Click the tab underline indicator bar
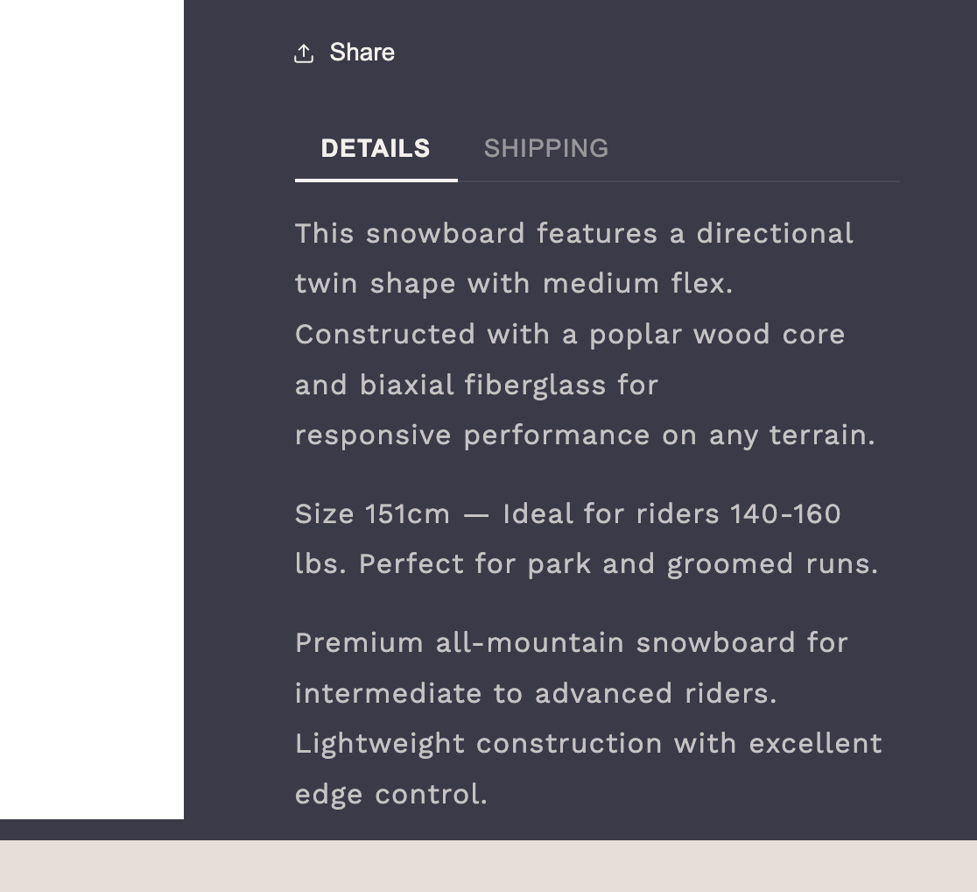 pos(376,182)
